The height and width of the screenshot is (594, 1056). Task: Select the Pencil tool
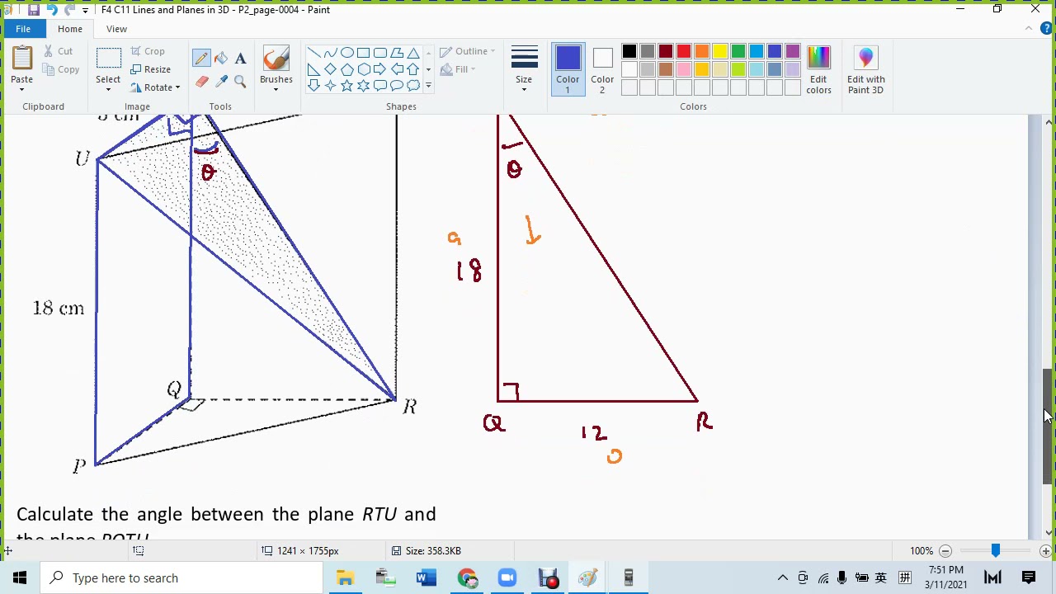pos(201,58)
